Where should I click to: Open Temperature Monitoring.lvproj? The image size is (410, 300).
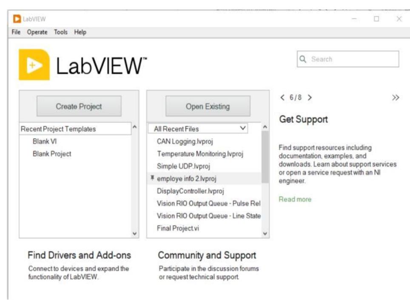(200, 154)
